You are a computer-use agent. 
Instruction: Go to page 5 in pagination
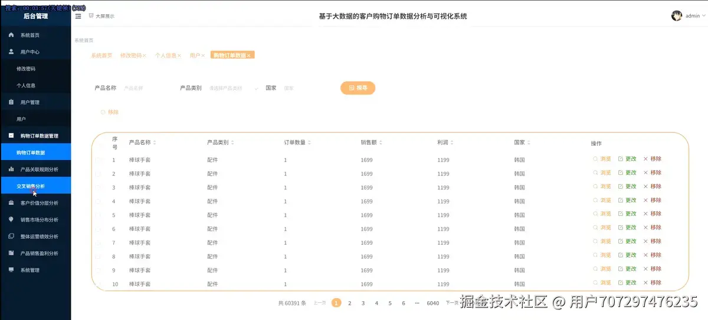[390, 303]
